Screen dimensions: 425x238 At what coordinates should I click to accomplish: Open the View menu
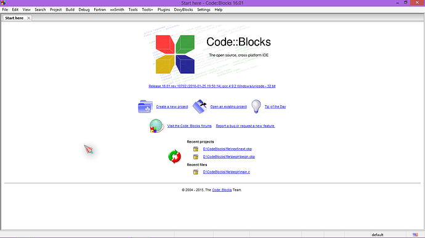pos(26,9)
